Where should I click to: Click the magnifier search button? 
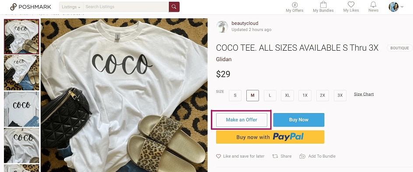click(174, 7)
